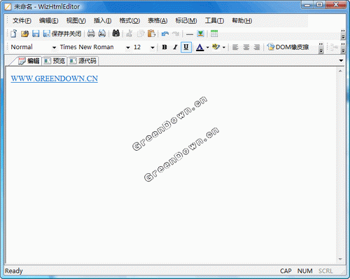Switch to the 源代码 tab

point(83,61)
